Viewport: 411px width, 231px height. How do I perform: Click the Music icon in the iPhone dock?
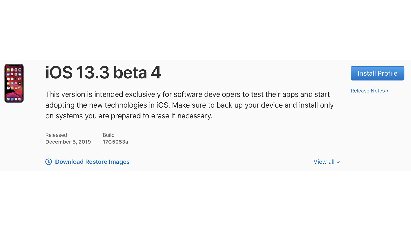tap(20, 99)
